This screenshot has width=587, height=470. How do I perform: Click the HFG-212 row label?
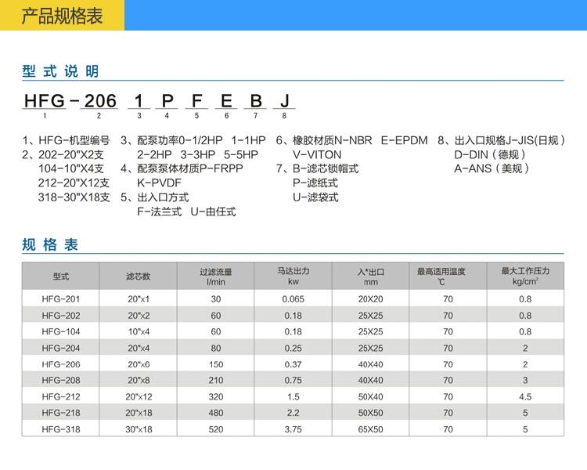coord(61,397)
